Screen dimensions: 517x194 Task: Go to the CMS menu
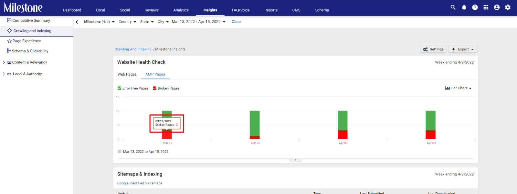296,10
